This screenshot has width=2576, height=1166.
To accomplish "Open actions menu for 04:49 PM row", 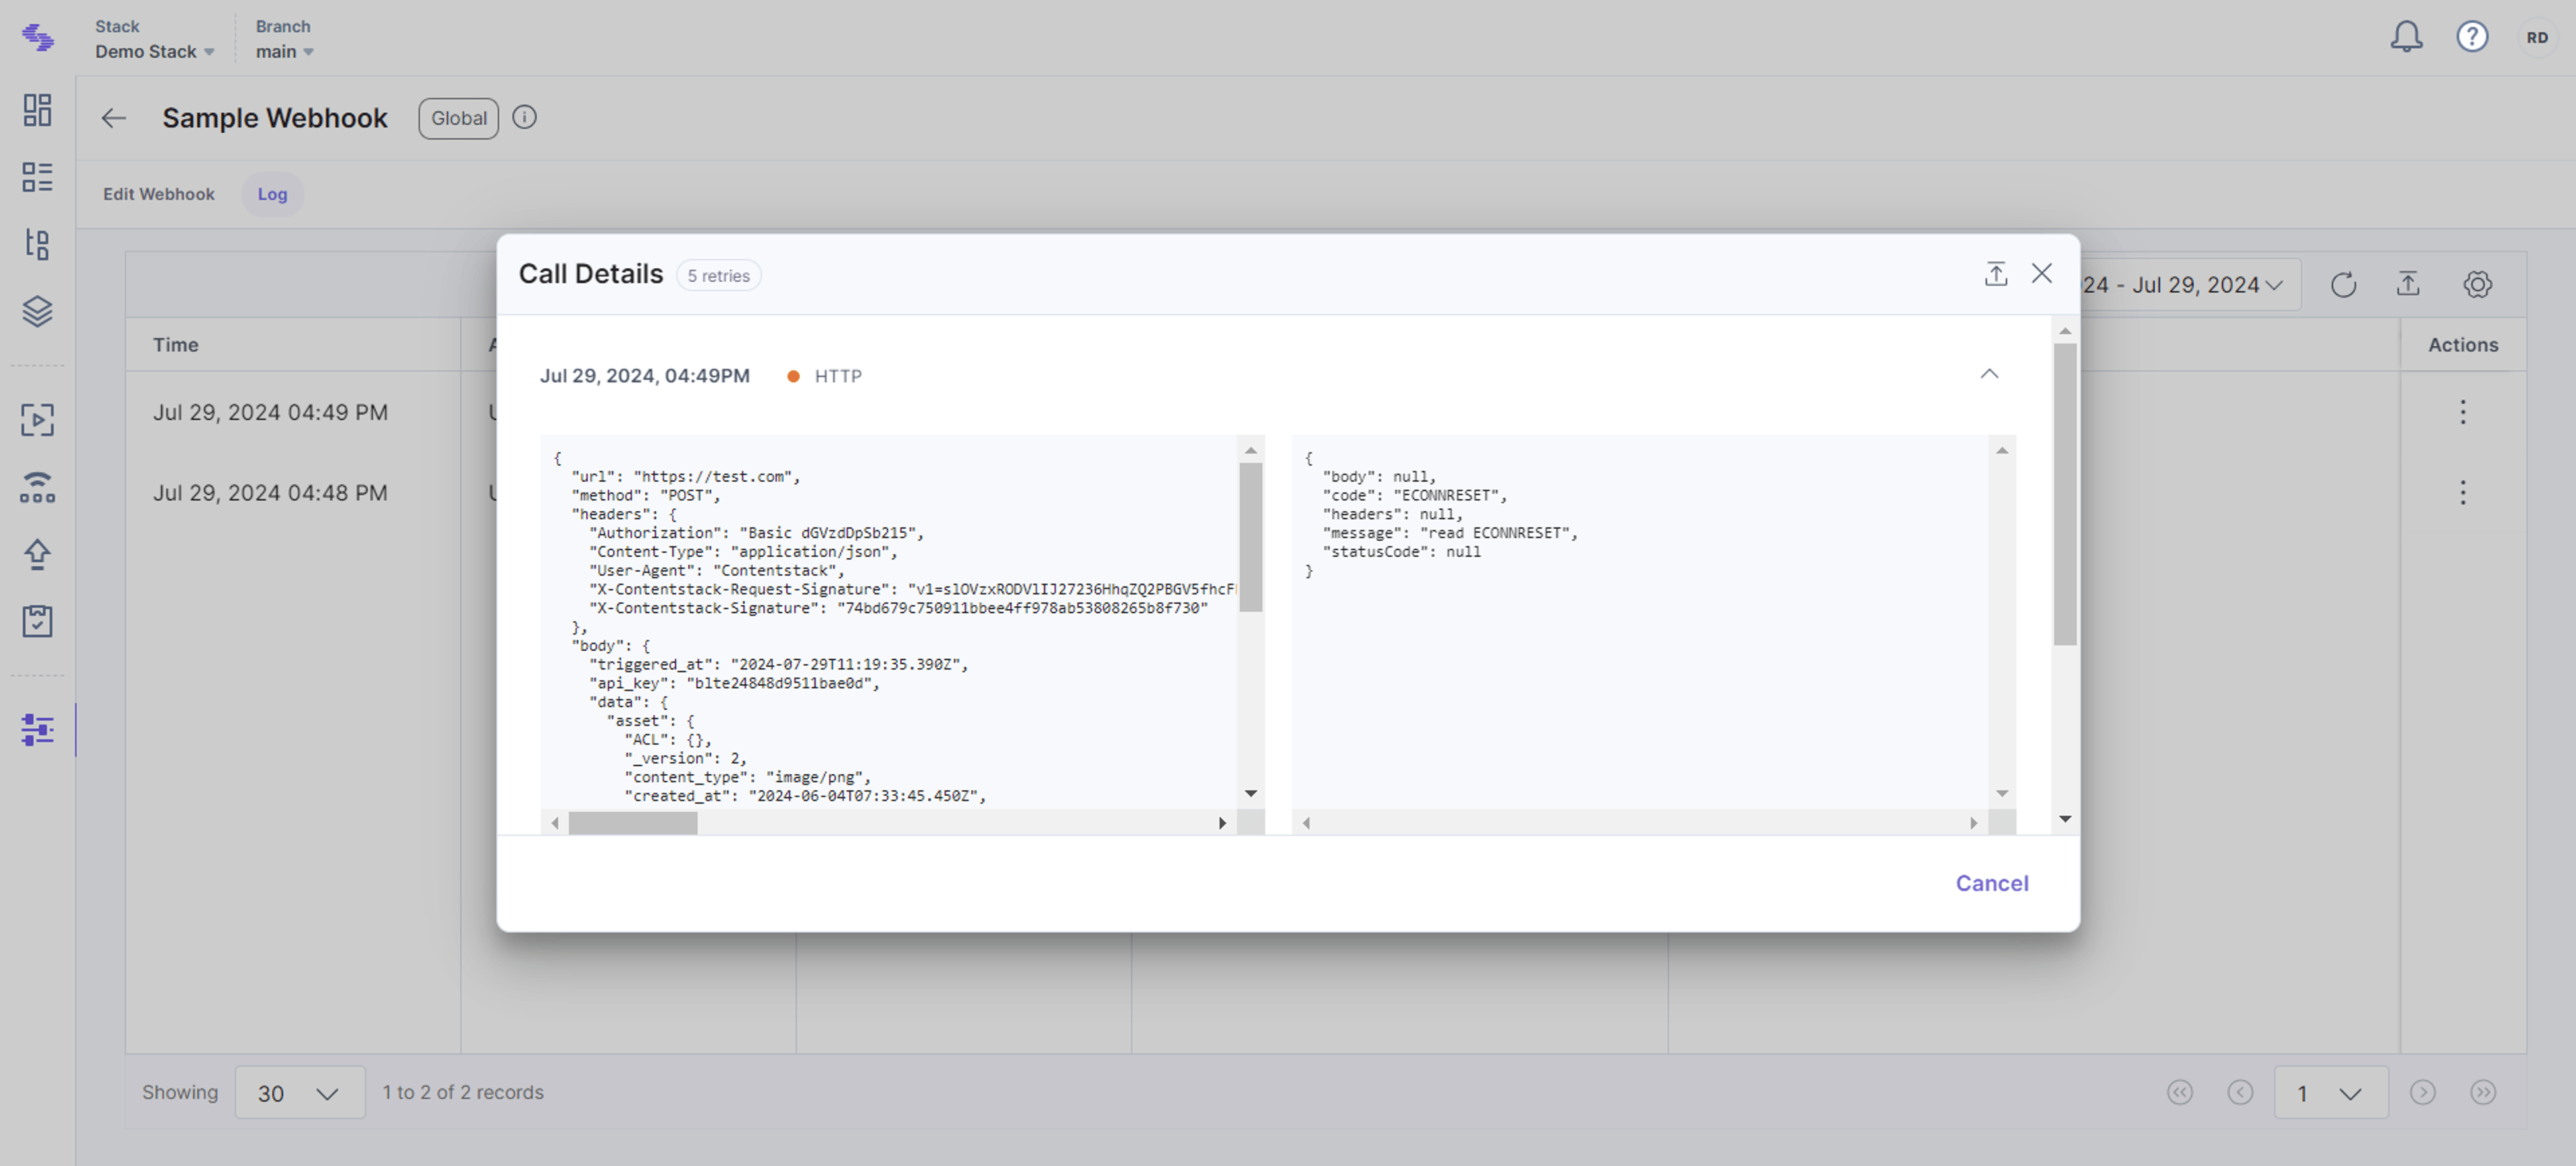I will pos(2462,412).
